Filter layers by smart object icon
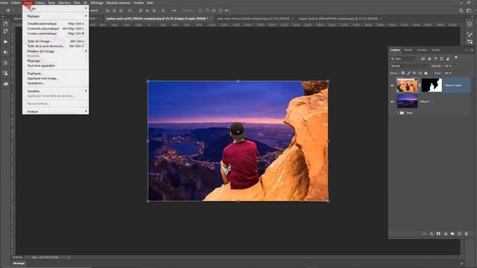 coord(448,59)
